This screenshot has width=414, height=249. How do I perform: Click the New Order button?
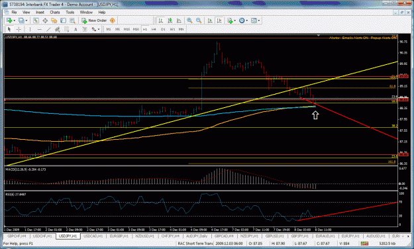(94, 21)
